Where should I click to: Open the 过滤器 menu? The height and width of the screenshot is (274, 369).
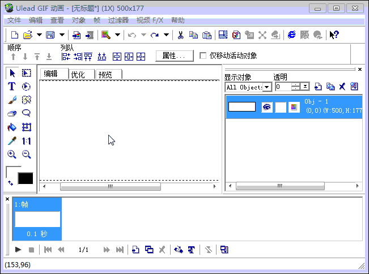(118, 20)
